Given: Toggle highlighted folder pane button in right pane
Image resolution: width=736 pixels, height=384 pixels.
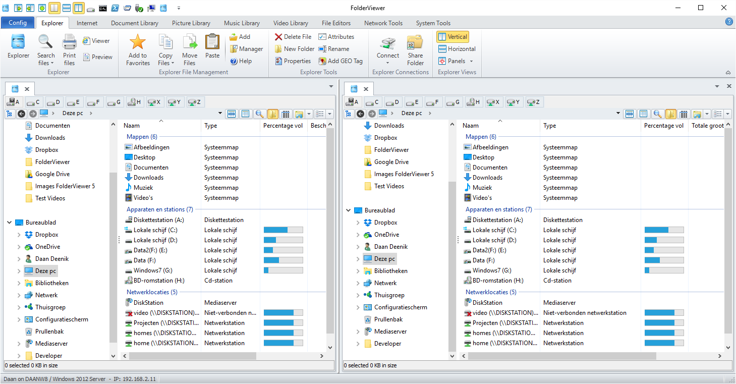Looking at the screenshot, I should (x=670, y=114).
